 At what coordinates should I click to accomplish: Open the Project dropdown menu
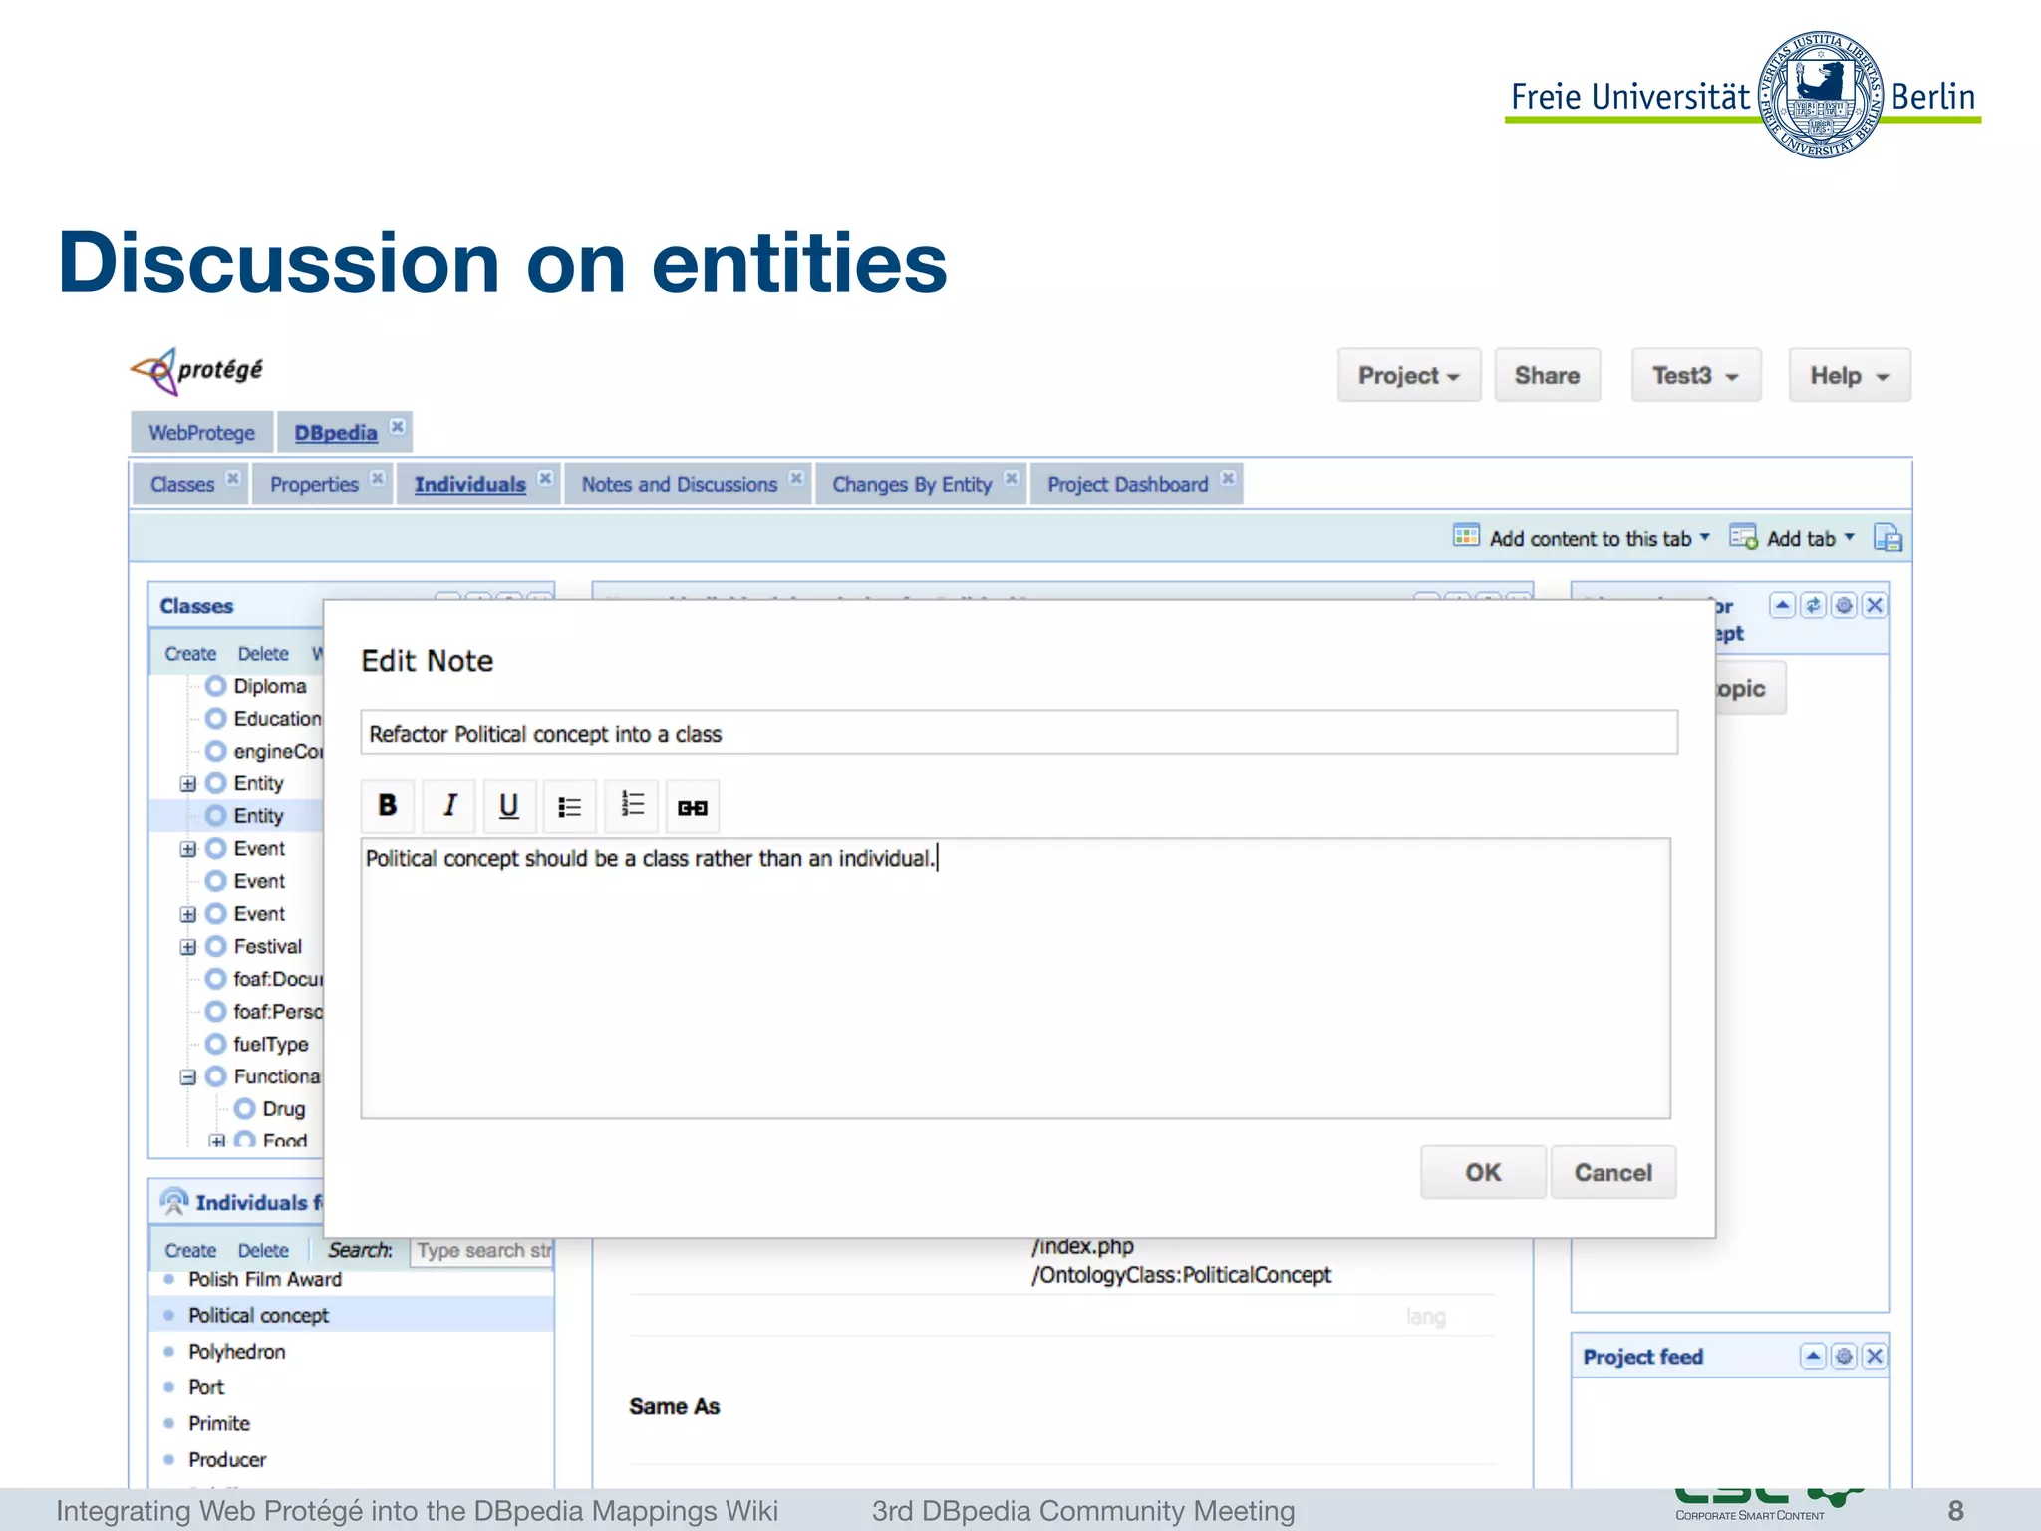tap(1409, 376)
